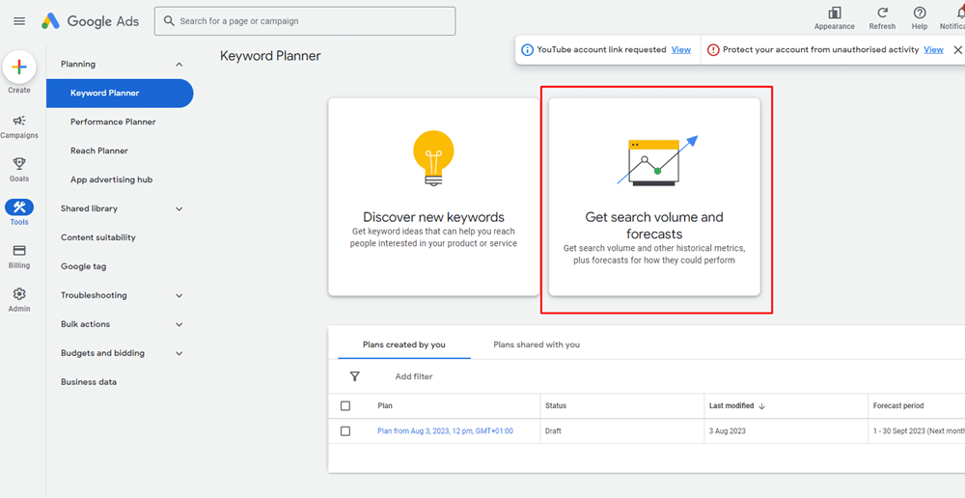Click the filter funnel icon

click(x=354, y=376)
